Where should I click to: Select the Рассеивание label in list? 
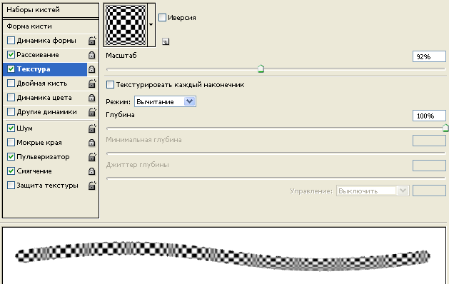click(38, 55)
